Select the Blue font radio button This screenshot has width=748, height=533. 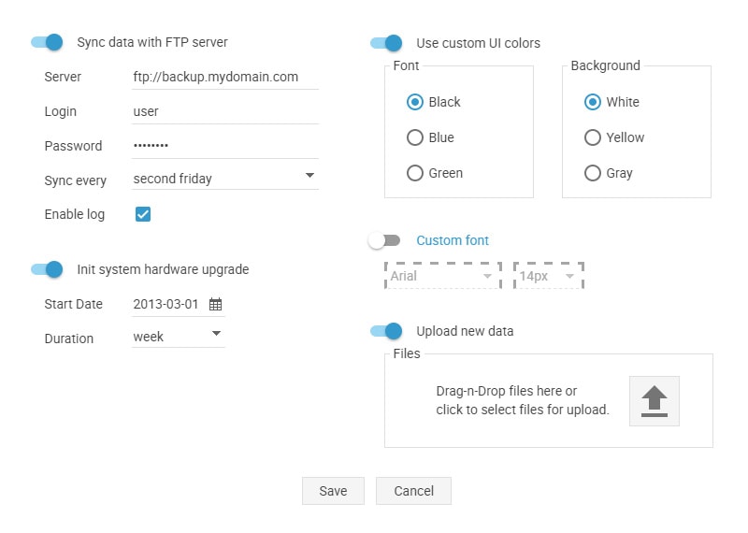coord(415,137)
